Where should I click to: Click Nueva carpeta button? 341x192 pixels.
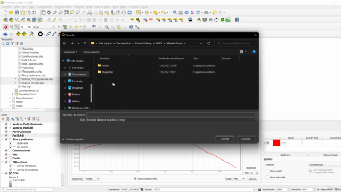(91, 52)
